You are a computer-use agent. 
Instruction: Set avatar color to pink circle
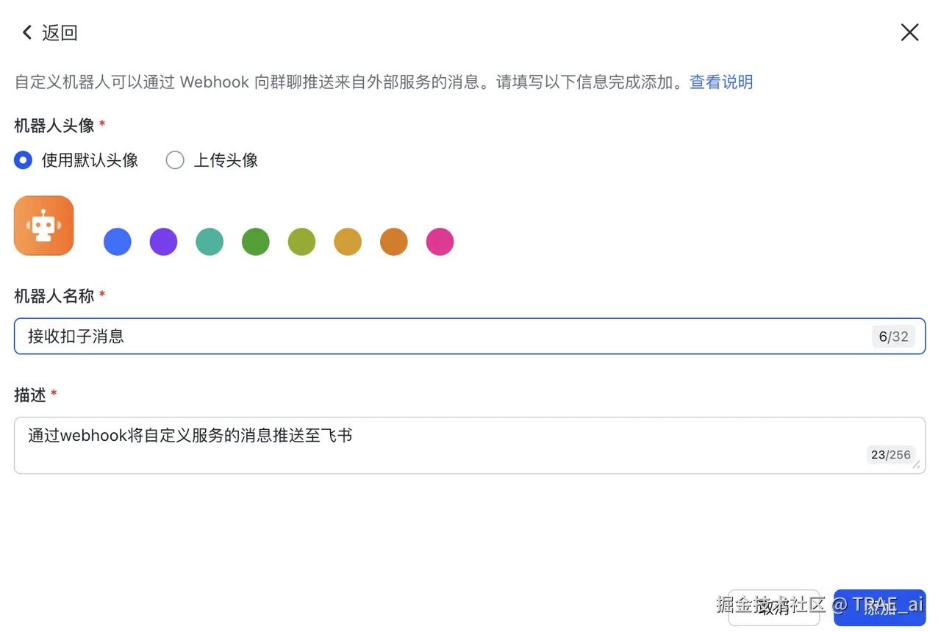[x=440, y=242]
